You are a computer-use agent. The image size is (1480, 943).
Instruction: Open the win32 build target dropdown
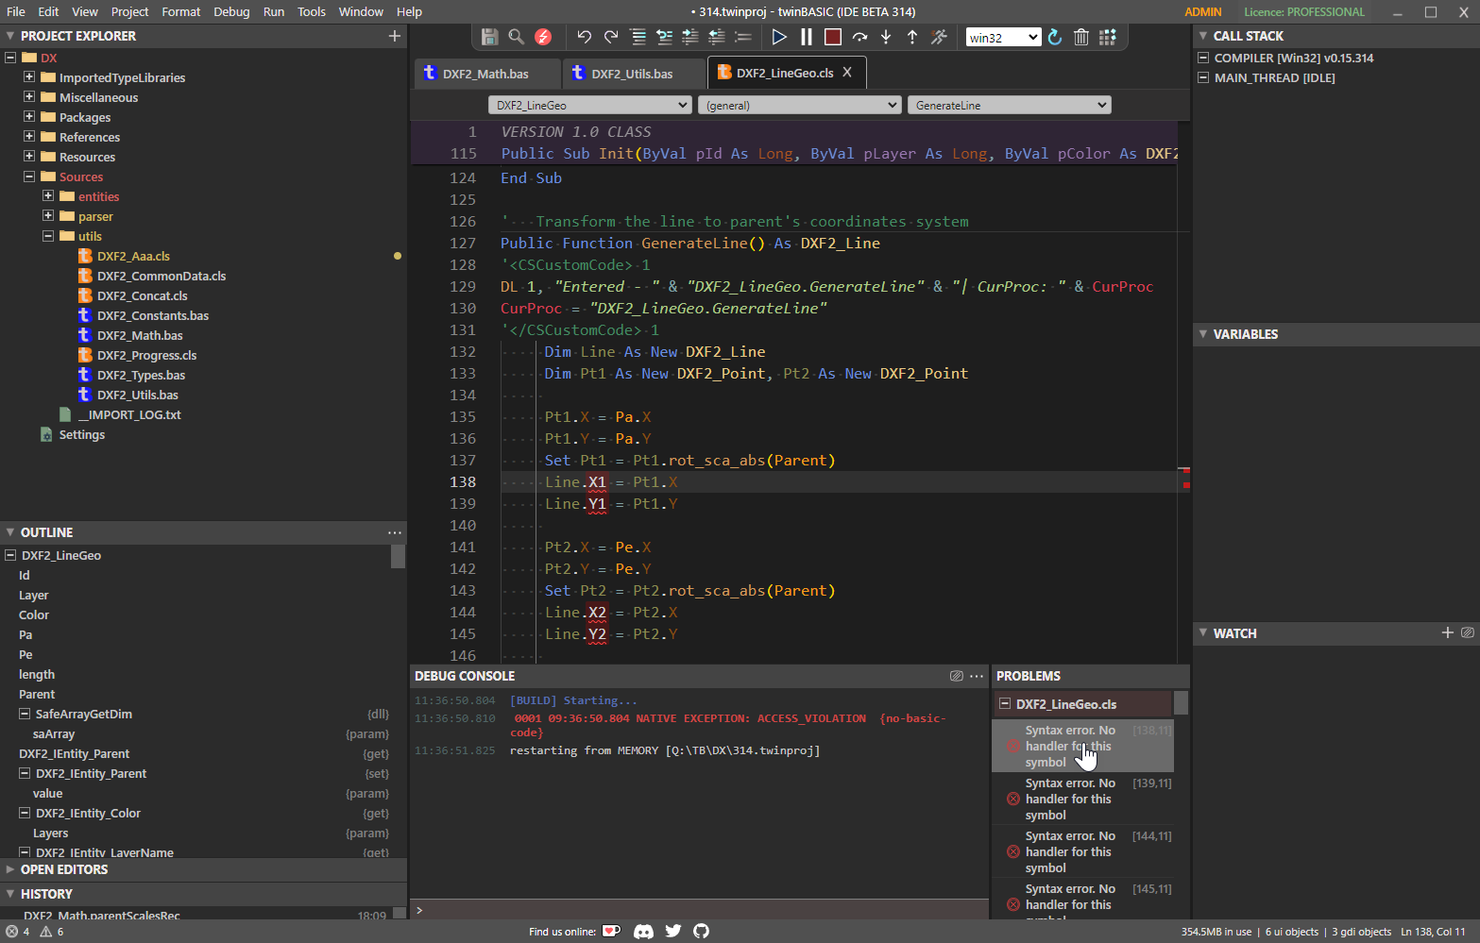1003,37
